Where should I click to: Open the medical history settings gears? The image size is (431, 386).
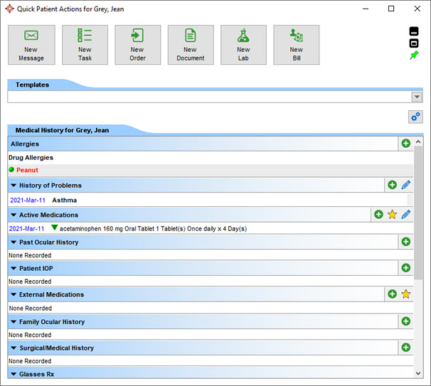tap(415, 117)
